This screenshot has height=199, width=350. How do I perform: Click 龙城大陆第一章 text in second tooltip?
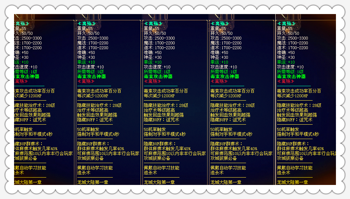pos(92,182)
